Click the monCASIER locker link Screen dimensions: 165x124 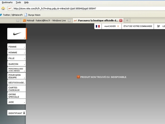(x=112, y=26)
